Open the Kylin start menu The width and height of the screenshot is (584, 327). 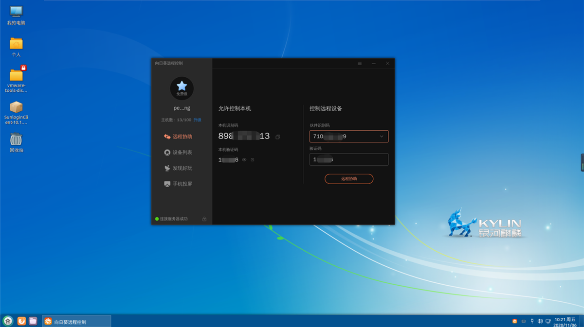click(x=8, y=321)
